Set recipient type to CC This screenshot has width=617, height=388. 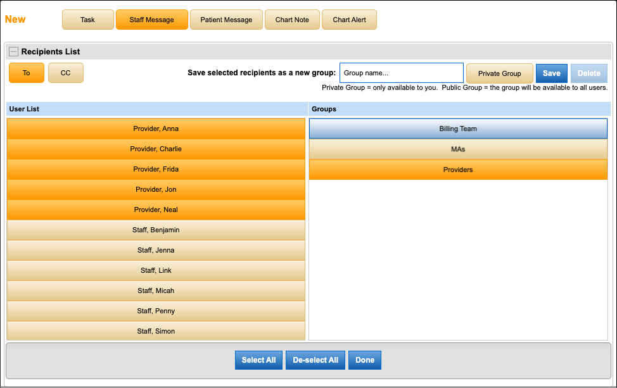point(66,73)
